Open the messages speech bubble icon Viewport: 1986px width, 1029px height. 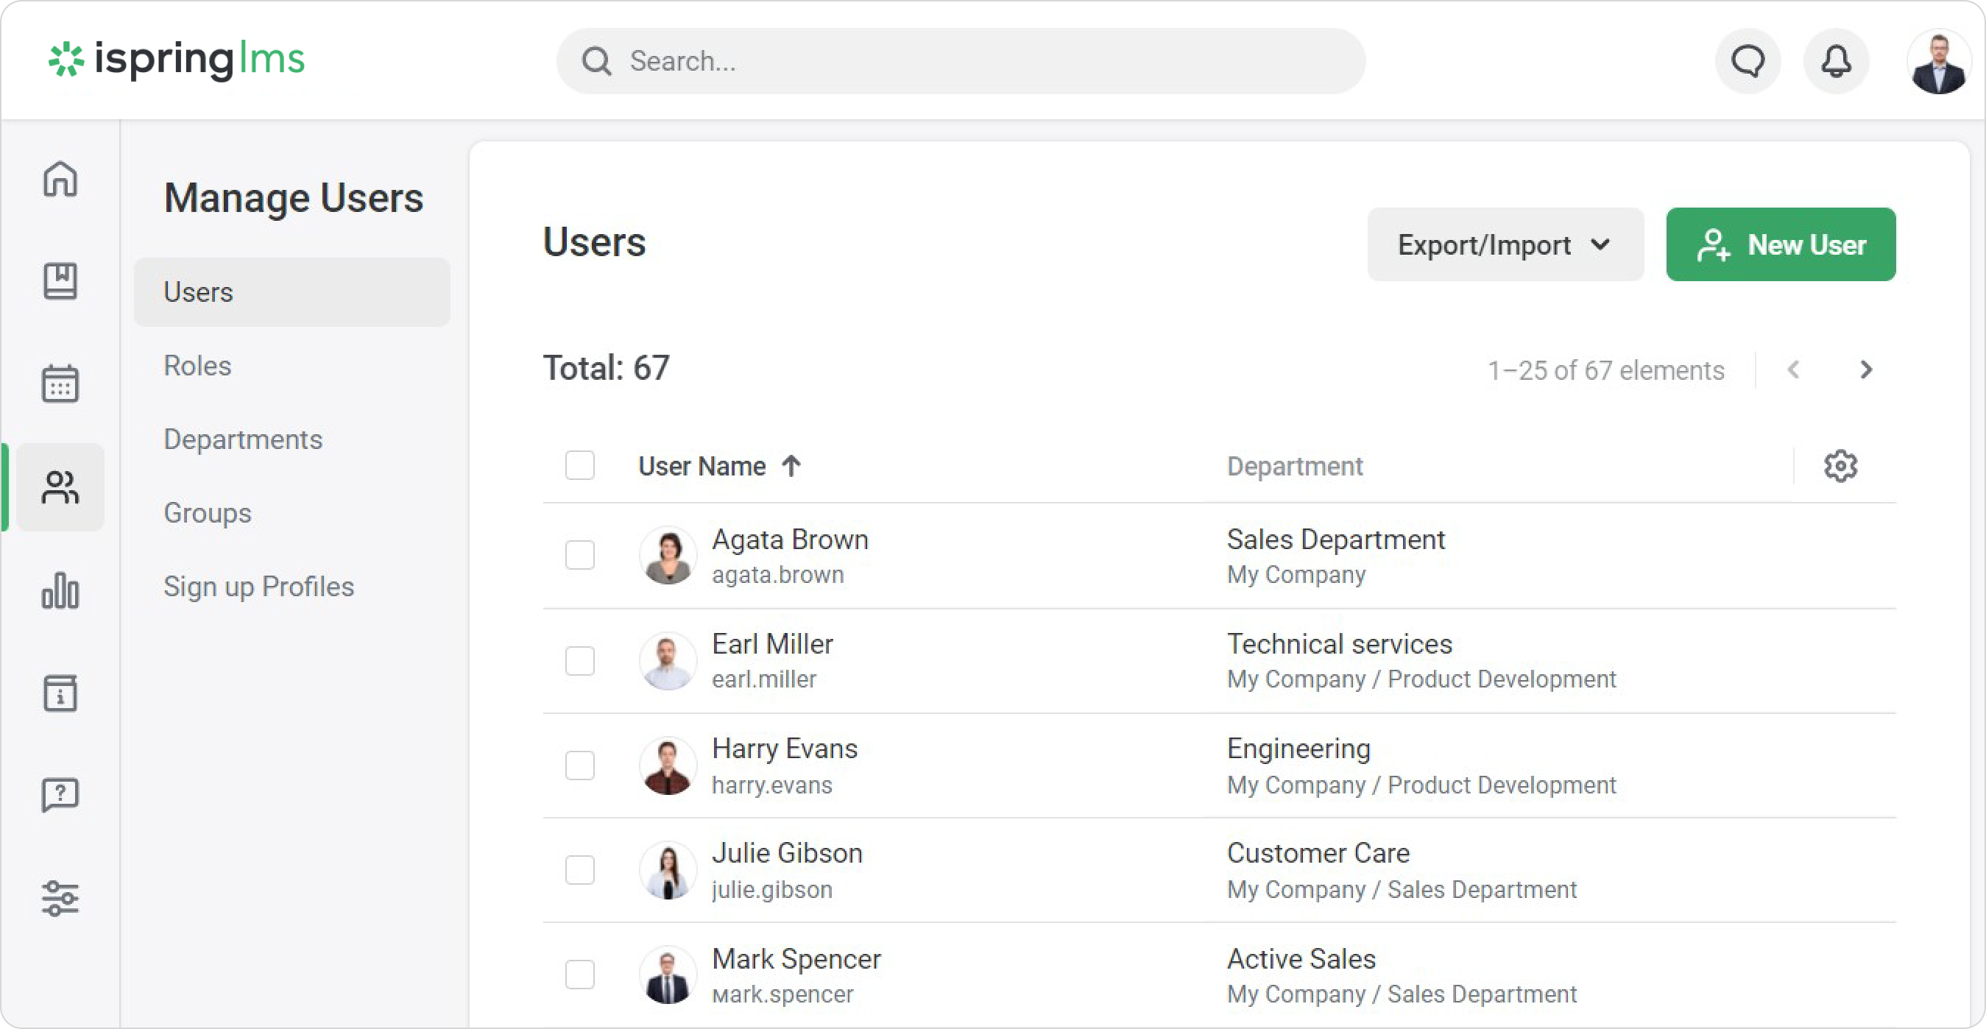1748,61
